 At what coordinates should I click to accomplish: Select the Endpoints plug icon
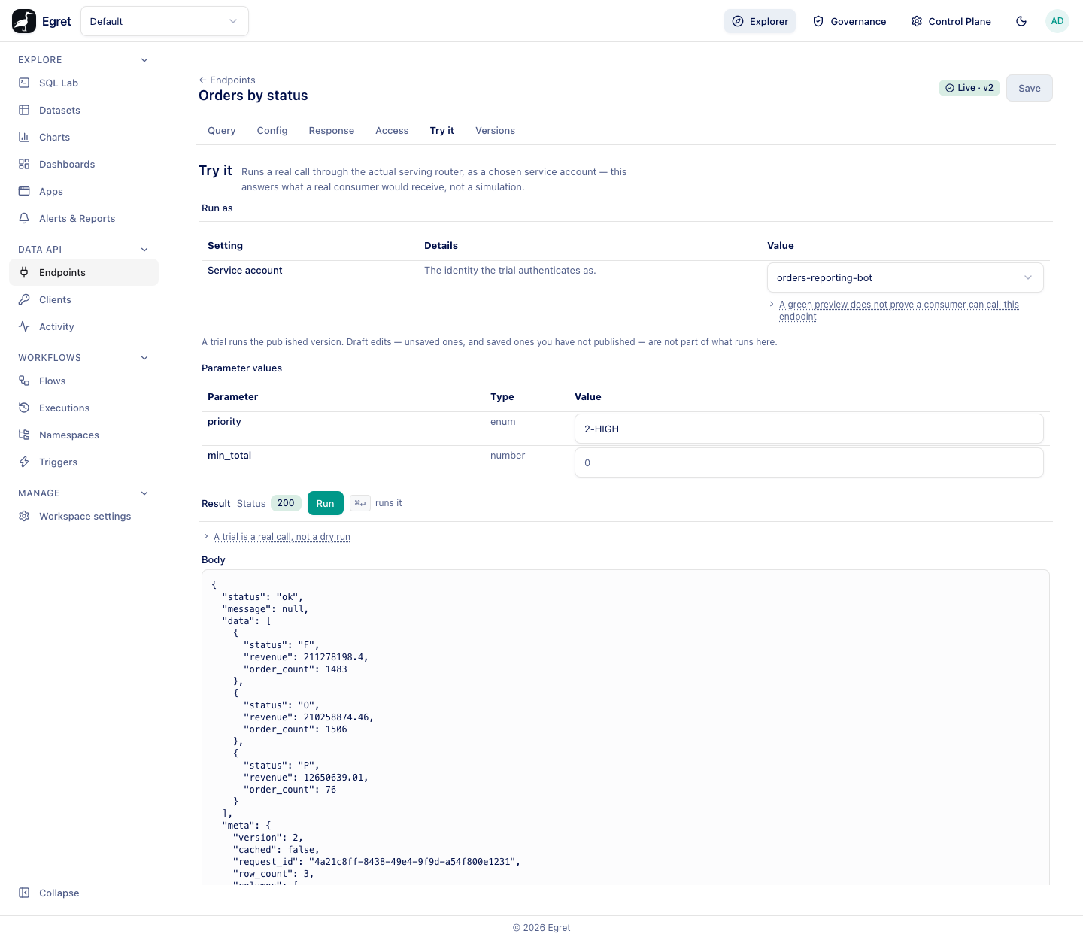[x=24, y=272]
